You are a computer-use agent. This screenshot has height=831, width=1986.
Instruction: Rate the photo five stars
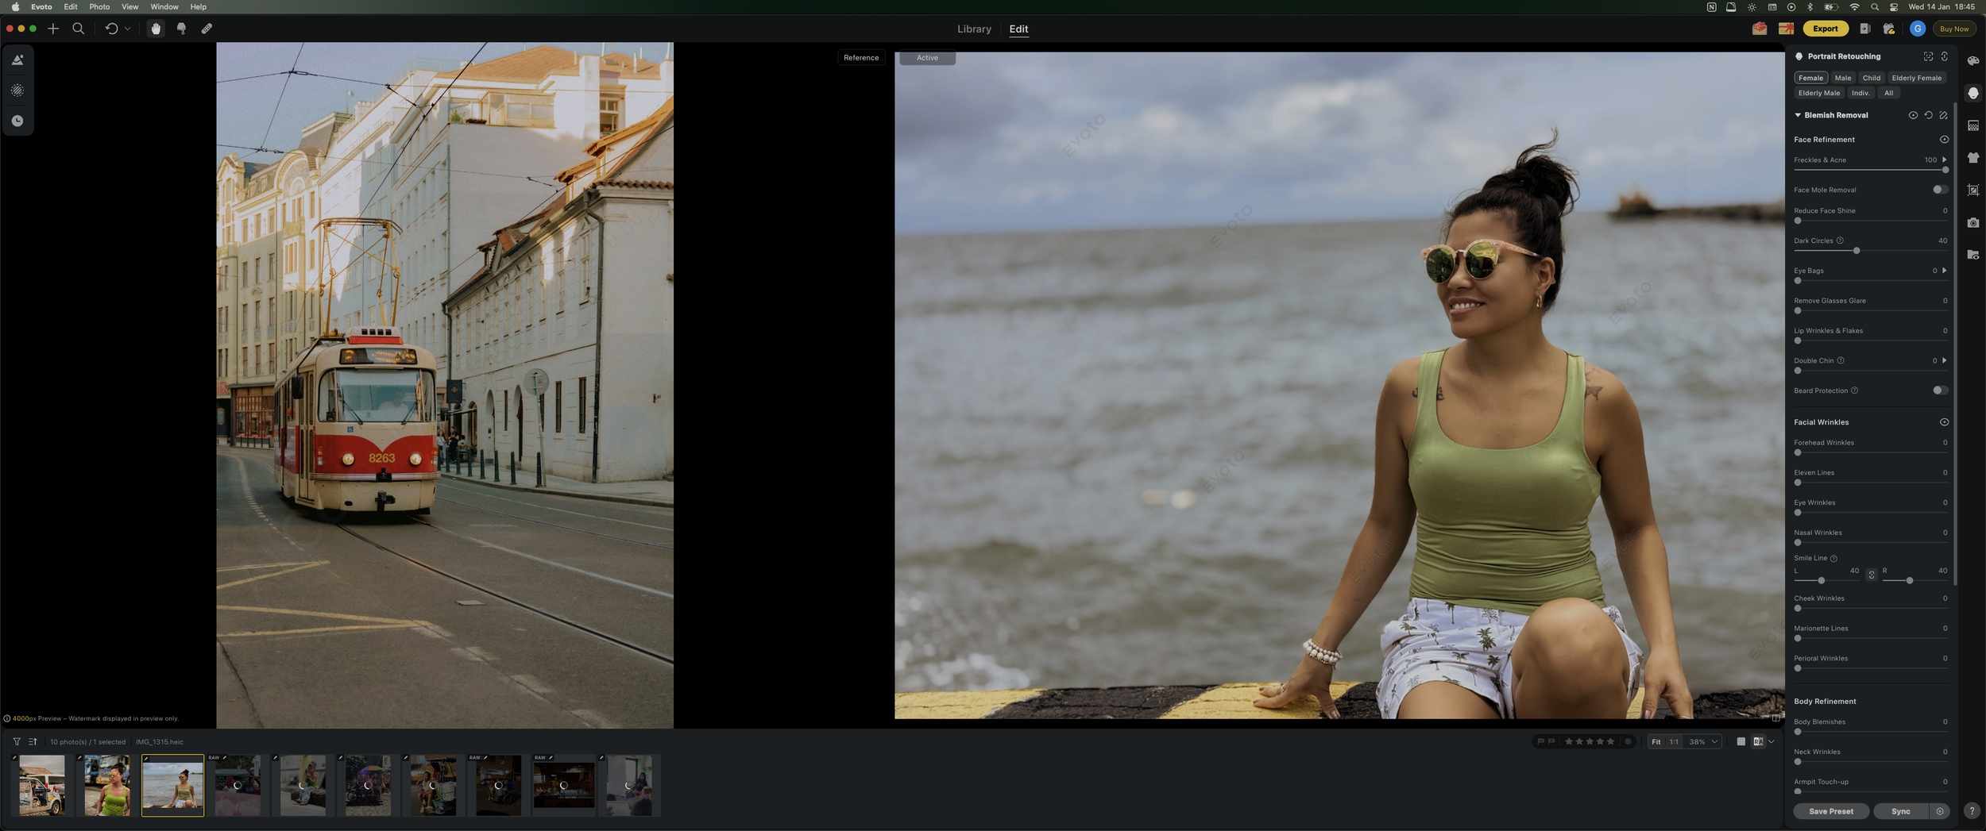(1610, 741)
